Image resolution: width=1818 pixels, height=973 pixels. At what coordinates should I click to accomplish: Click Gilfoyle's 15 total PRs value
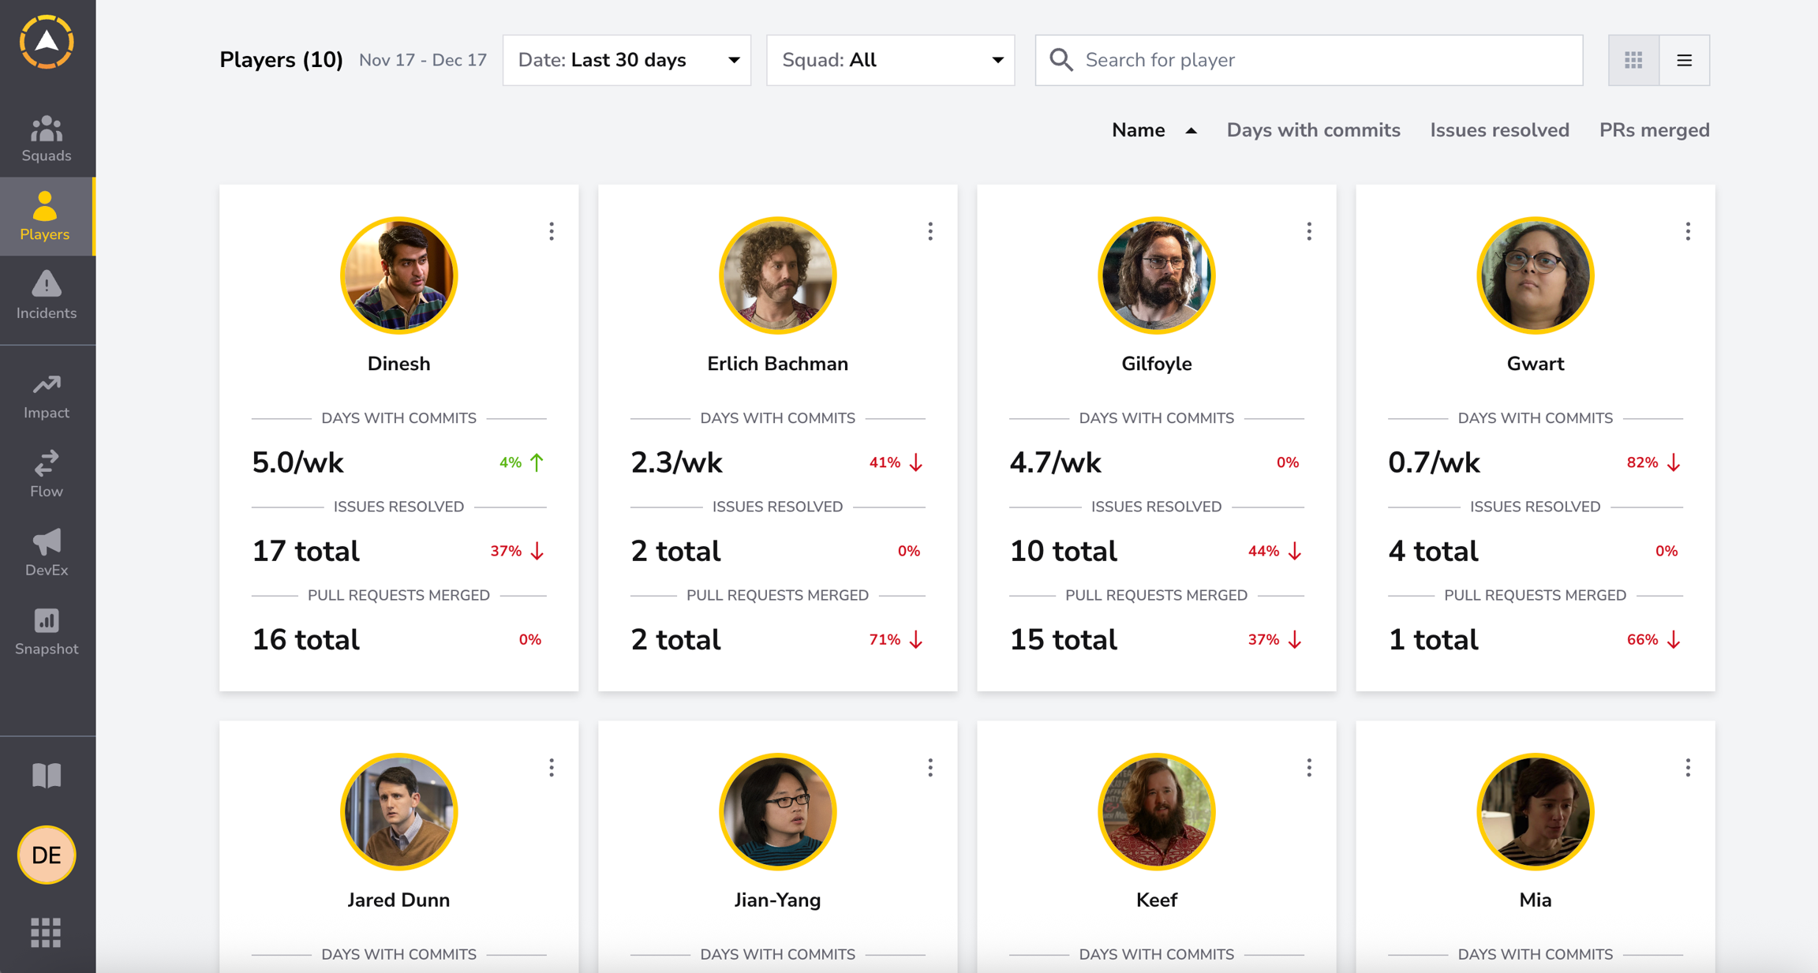1063,639
